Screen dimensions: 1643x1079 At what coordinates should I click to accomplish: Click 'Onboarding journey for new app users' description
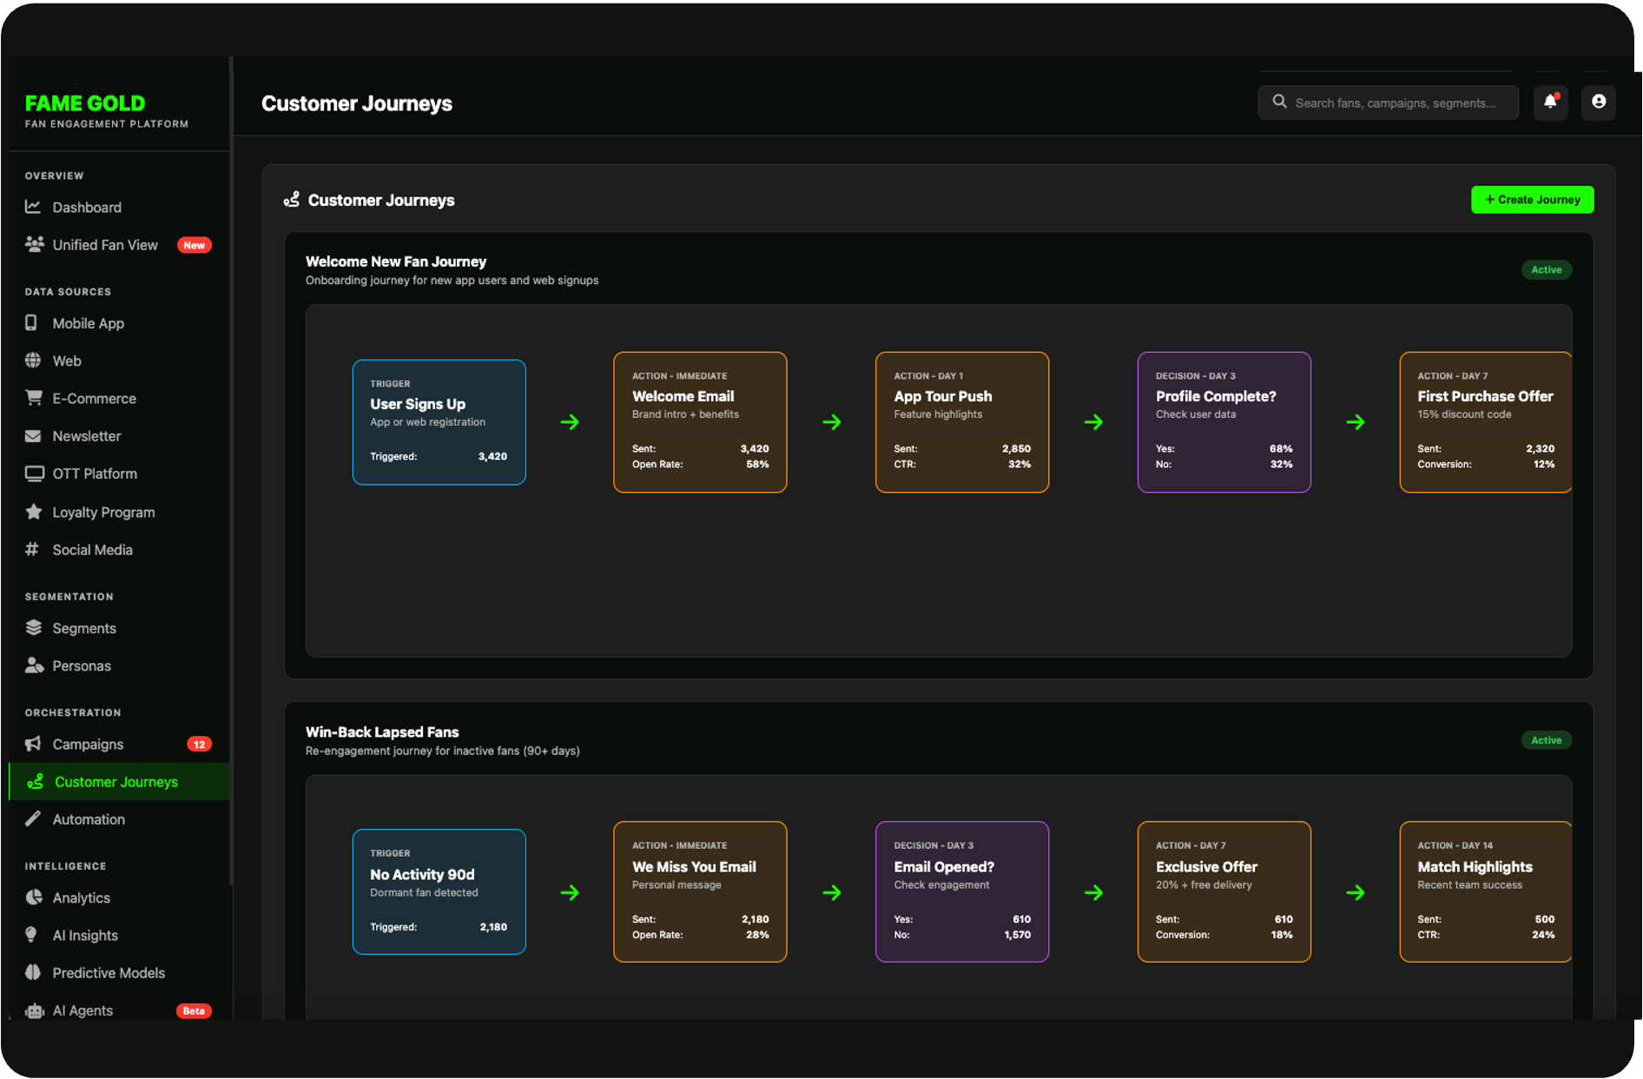(x=452, y=281)
